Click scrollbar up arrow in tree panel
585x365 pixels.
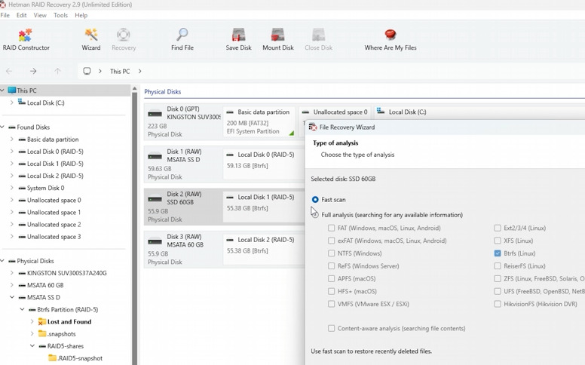(135, 89)
